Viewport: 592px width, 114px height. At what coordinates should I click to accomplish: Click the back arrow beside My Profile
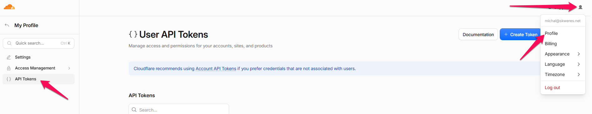tap(7, 25)
